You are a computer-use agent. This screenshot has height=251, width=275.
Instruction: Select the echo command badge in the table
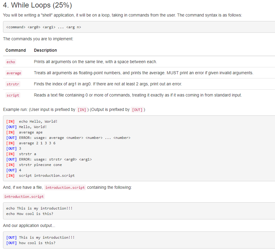[10, 62]
